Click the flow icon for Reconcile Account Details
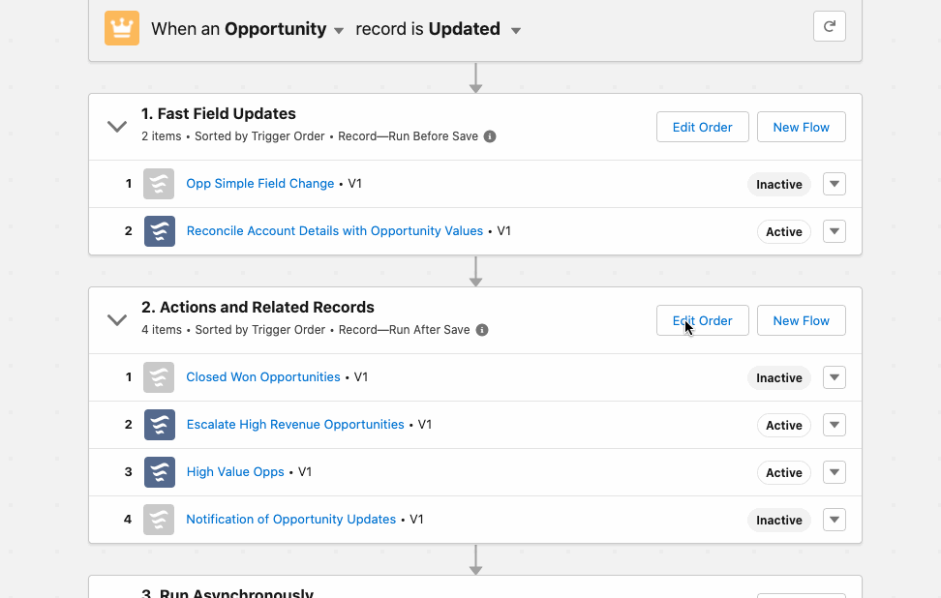This screenshot has height=598, width=941. point(159,231)
